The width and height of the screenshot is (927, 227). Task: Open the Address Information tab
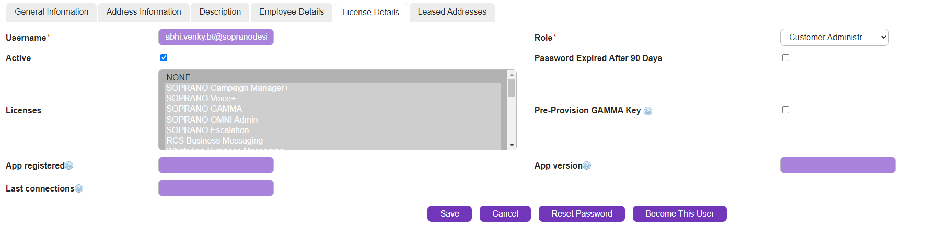pos(144,12)
